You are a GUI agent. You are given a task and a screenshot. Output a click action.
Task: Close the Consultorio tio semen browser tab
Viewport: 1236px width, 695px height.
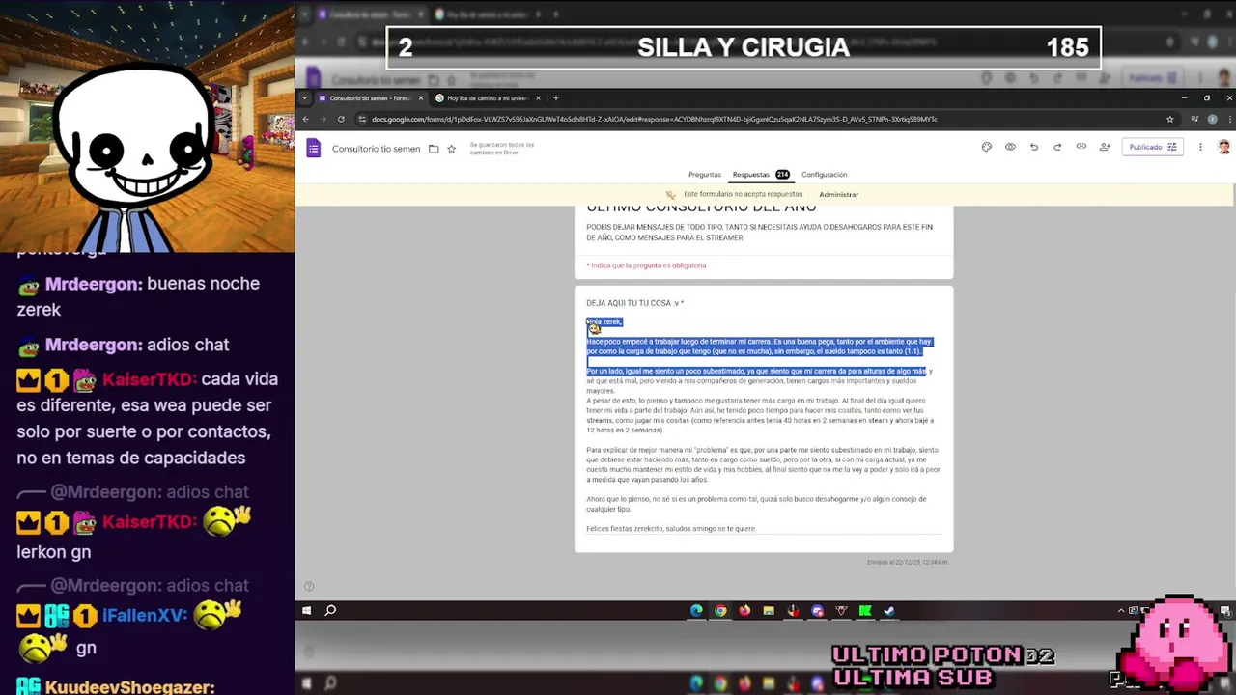421,98
